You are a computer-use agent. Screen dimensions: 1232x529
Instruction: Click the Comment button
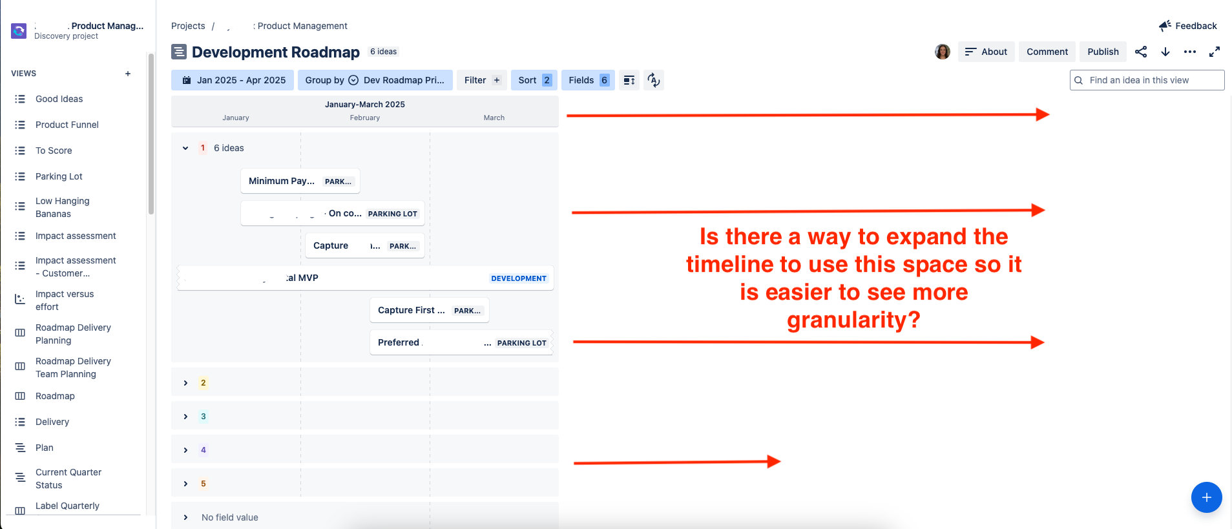coord(1047,52)
